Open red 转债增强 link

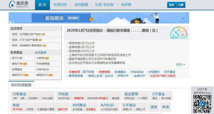point(104,72)
